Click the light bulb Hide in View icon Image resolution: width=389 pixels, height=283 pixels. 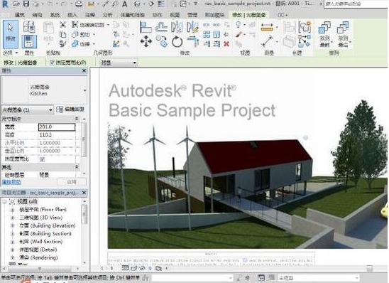(238, 25)
